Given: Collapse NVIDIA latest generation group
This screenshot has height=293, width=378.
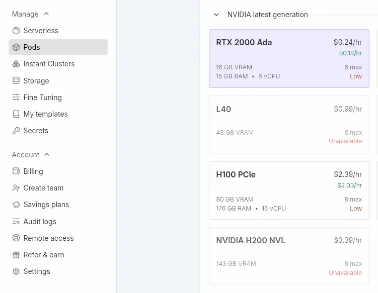Looking at the screenshot, I should click(216, 15).
